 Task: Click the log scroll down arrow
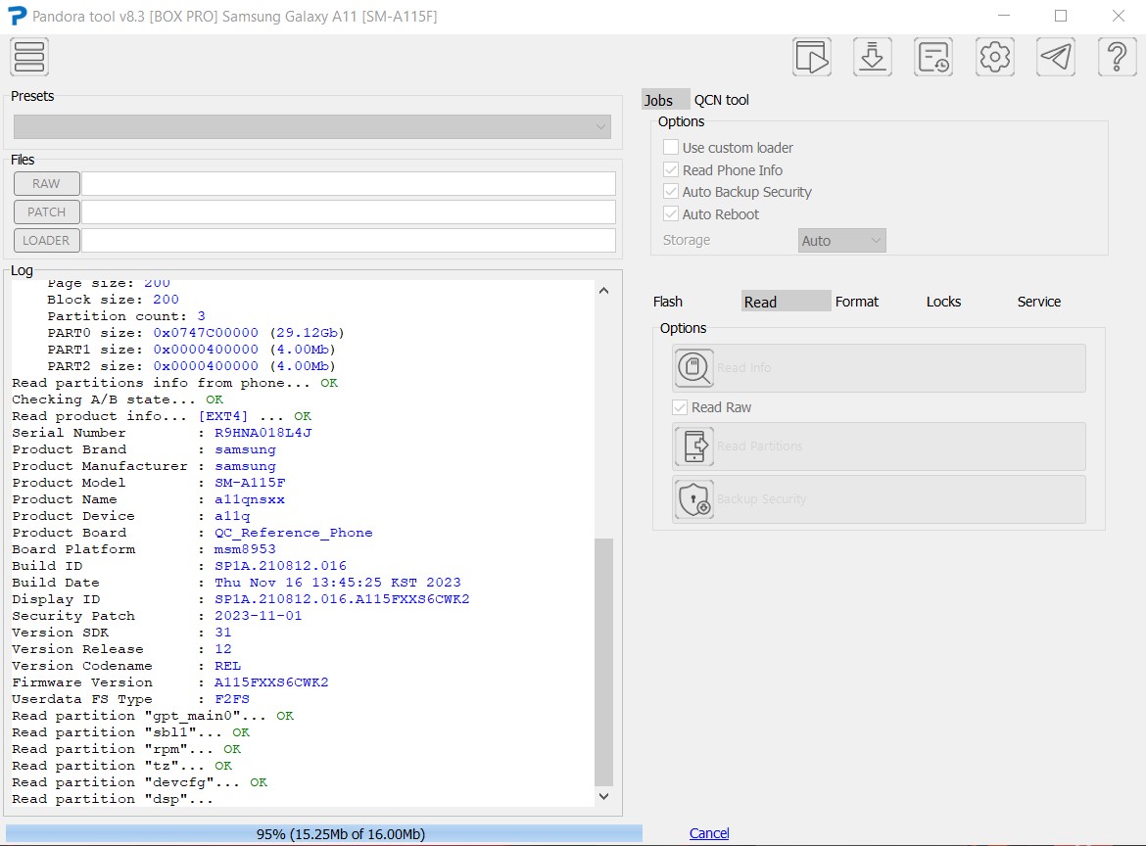pos(603,796)
